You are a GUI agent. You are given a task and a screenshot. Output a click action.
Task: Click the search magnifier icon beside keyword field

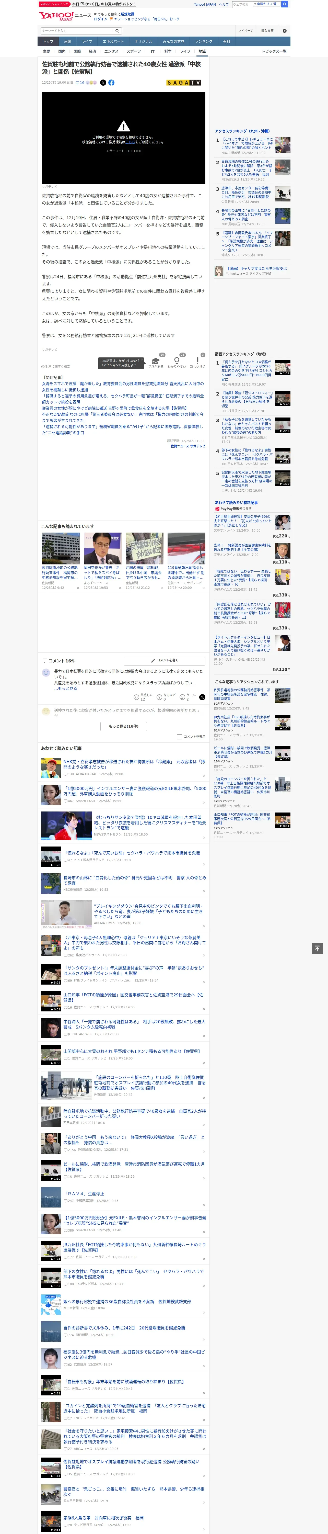tap(117, 31)
